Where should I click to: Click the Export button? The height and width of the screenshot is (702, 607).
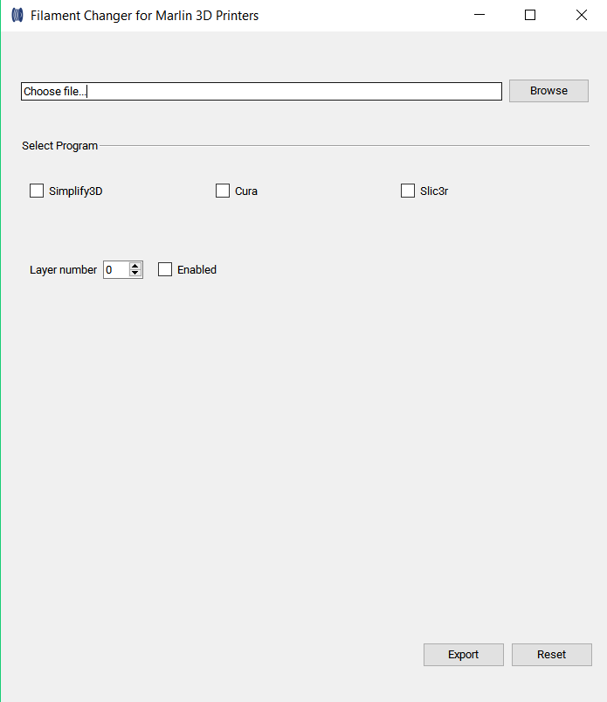[464, 655]
